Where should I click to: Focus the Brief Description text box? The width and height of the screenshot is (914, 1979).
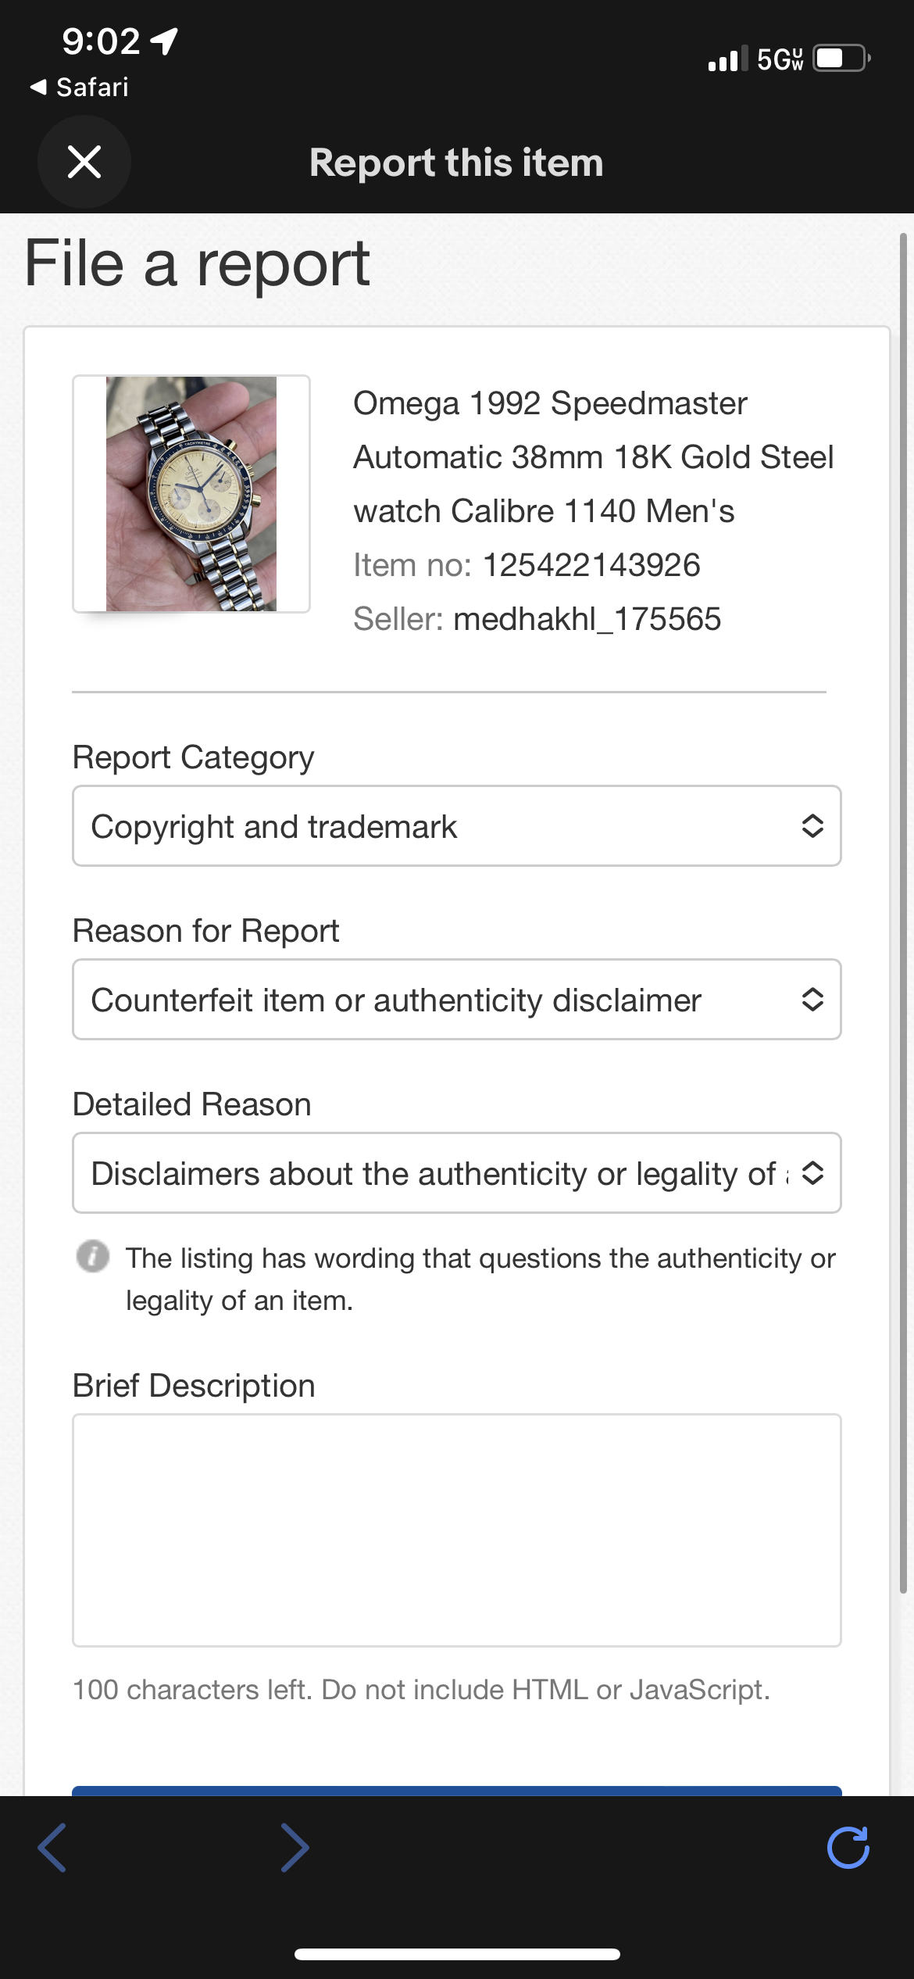(456, 1530)
